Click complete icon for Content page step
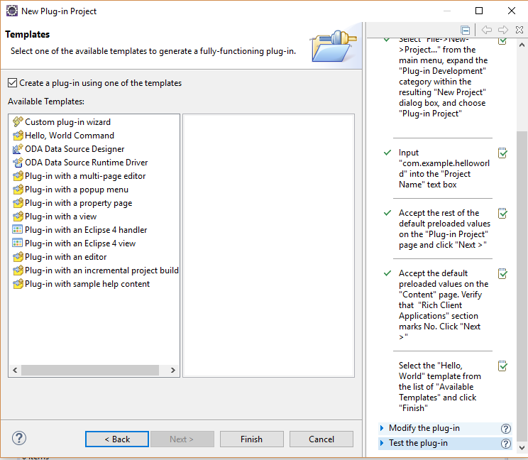This screenshot has width=528, height=460. click(x=502, y=273)
